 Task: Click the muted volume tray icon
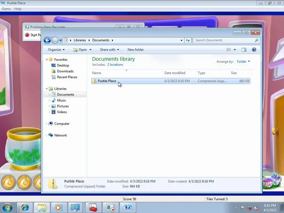[x=256, y=208]
